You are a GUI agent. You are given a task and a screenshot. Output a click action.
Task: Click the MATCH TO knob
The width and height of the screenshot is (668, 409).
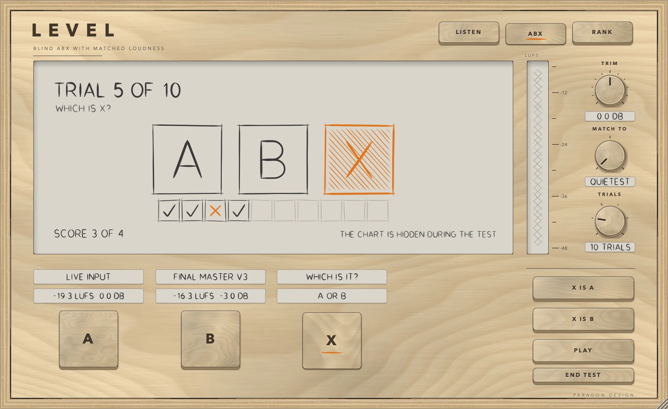coord(610,155)
